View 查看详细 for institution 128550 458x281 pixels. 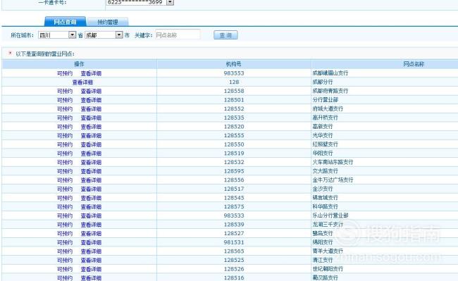click(x=91, y=144)
